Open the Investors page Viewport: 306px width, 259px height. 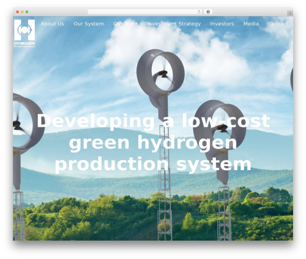[222, 24]
